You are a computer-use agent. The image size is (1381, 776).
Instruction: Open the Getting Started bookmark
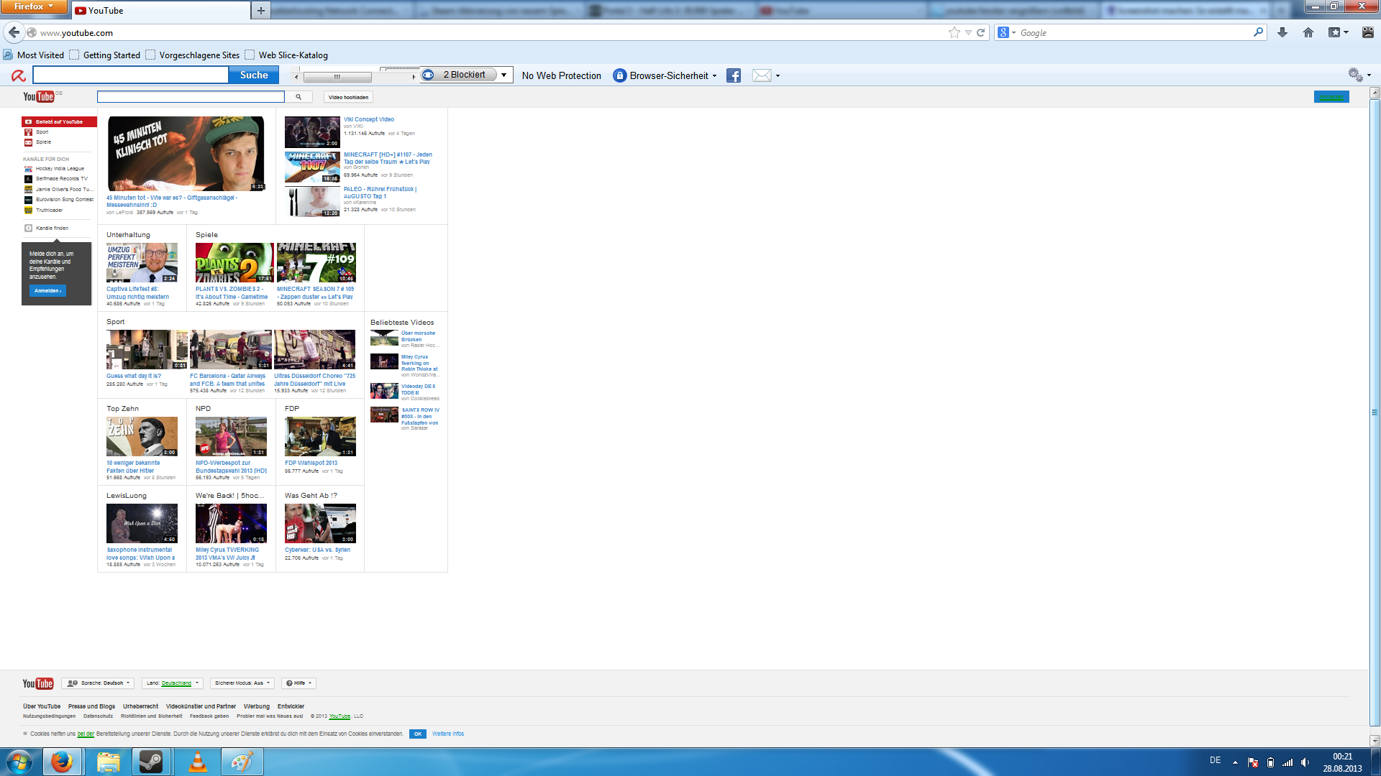pyautogui.click(x=105, y=55)
